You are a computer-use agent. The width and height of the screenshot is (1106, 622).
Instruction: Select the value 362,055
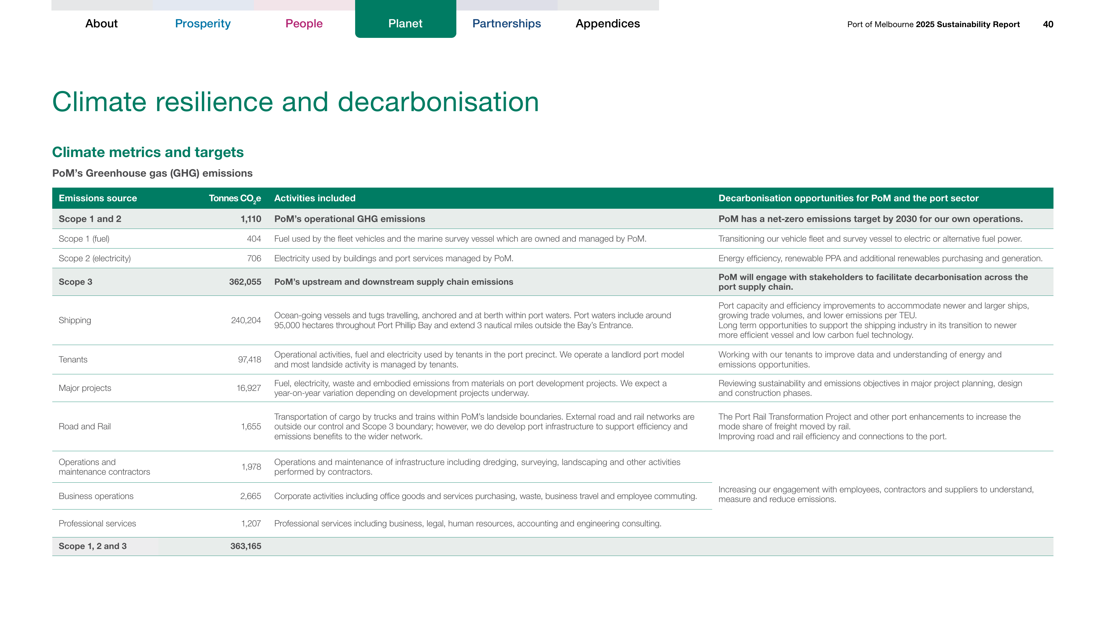coord(245,282)
